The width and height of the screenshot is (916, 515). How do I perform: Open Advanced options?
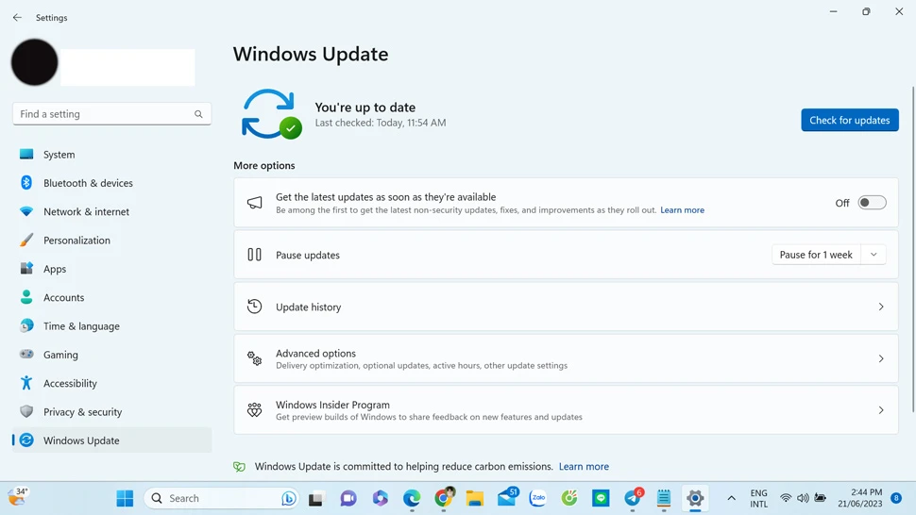click(x=566, y=358)
